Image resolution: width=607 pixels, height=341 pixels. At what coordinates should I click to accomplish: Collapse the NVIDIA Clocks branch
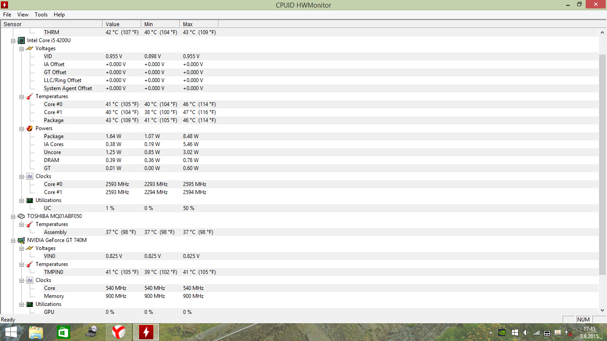point(21,280)
